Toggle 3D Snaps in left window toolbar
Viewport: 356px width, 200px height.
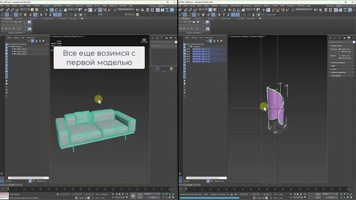tap(96, 10)
